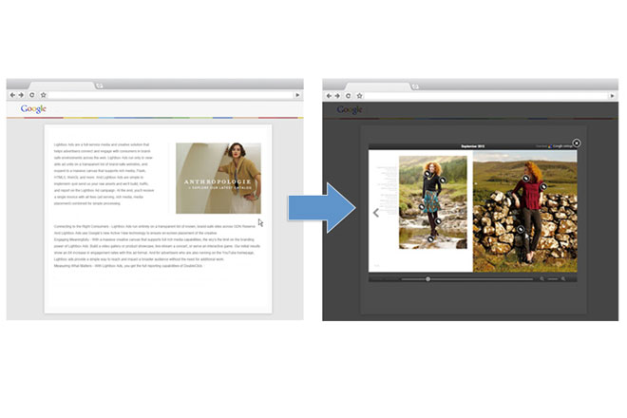Screen dimensions: 627x418
Task: Open the Google settings link in lightbox header
Action: pyautogui.click(x=560, y=146)
